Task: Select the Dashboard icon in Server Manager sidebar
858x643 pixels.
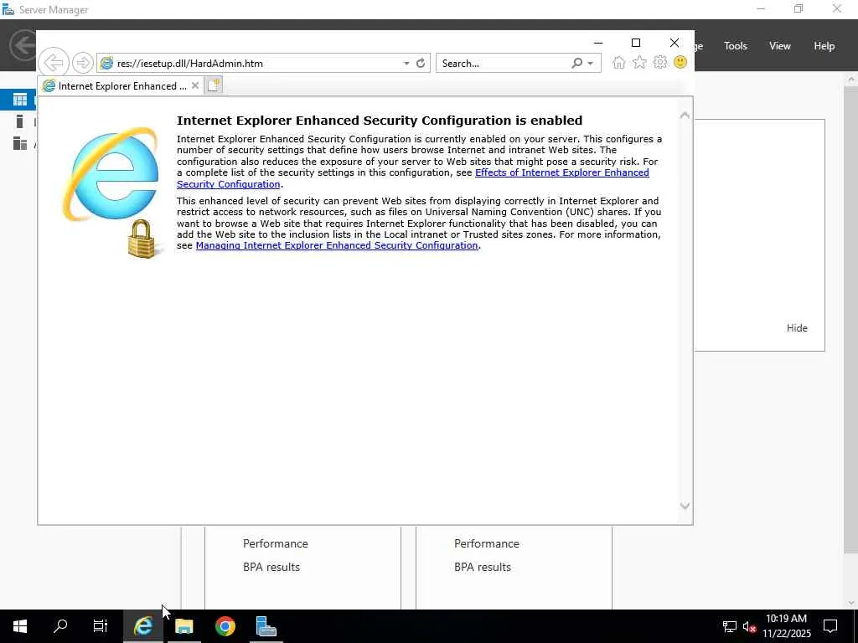Action: click(20, 100)
